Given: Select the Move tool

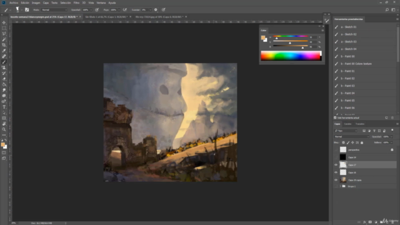Looking at the screenshot, I should (4, 22).
